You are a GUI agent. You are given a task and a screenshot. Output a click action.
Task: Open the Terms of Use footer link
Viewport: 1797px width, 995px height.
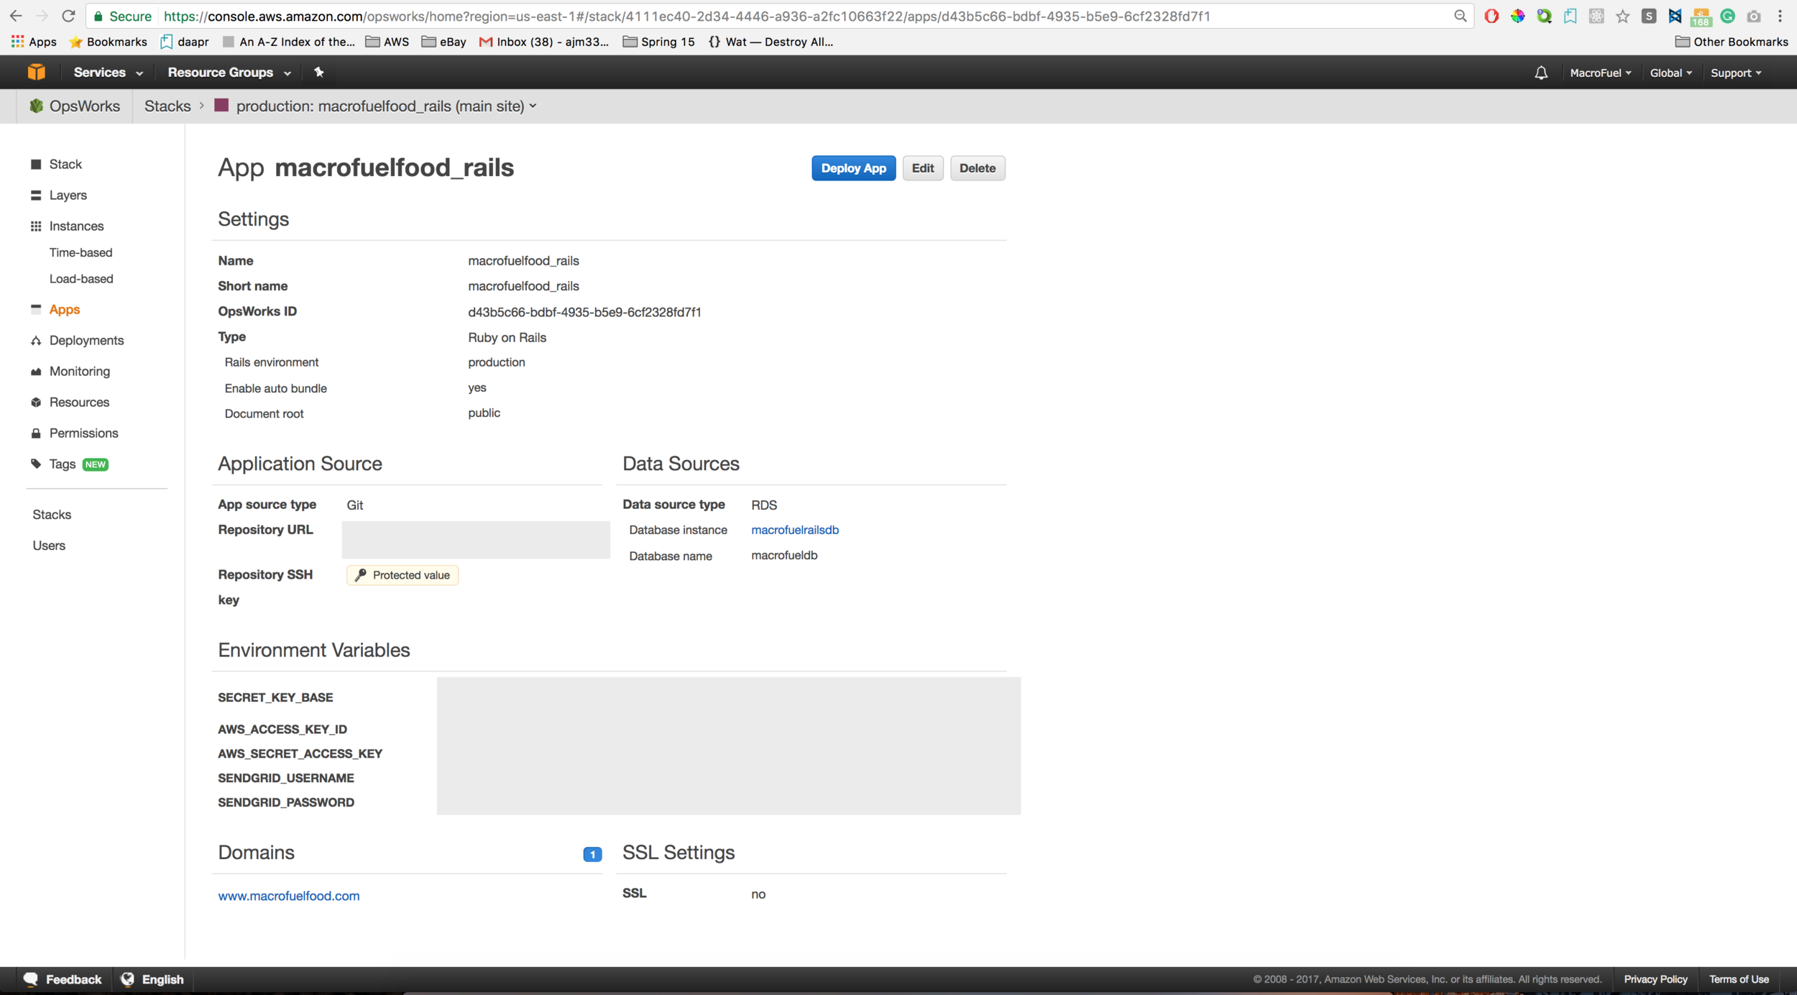[x=1738, y=979]
